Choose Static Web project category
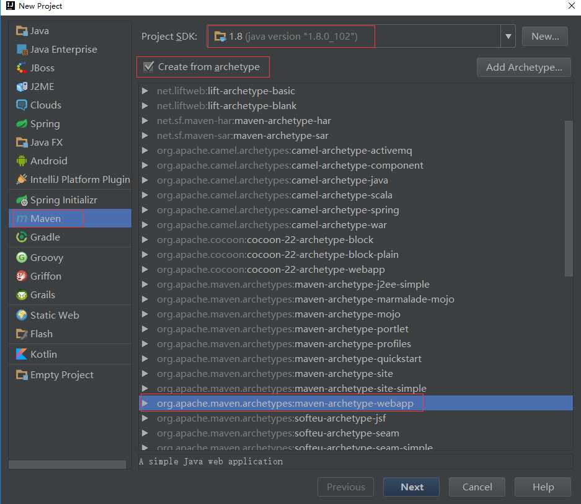The width and height of the screenshot is (581, 504). click(70, 315)
